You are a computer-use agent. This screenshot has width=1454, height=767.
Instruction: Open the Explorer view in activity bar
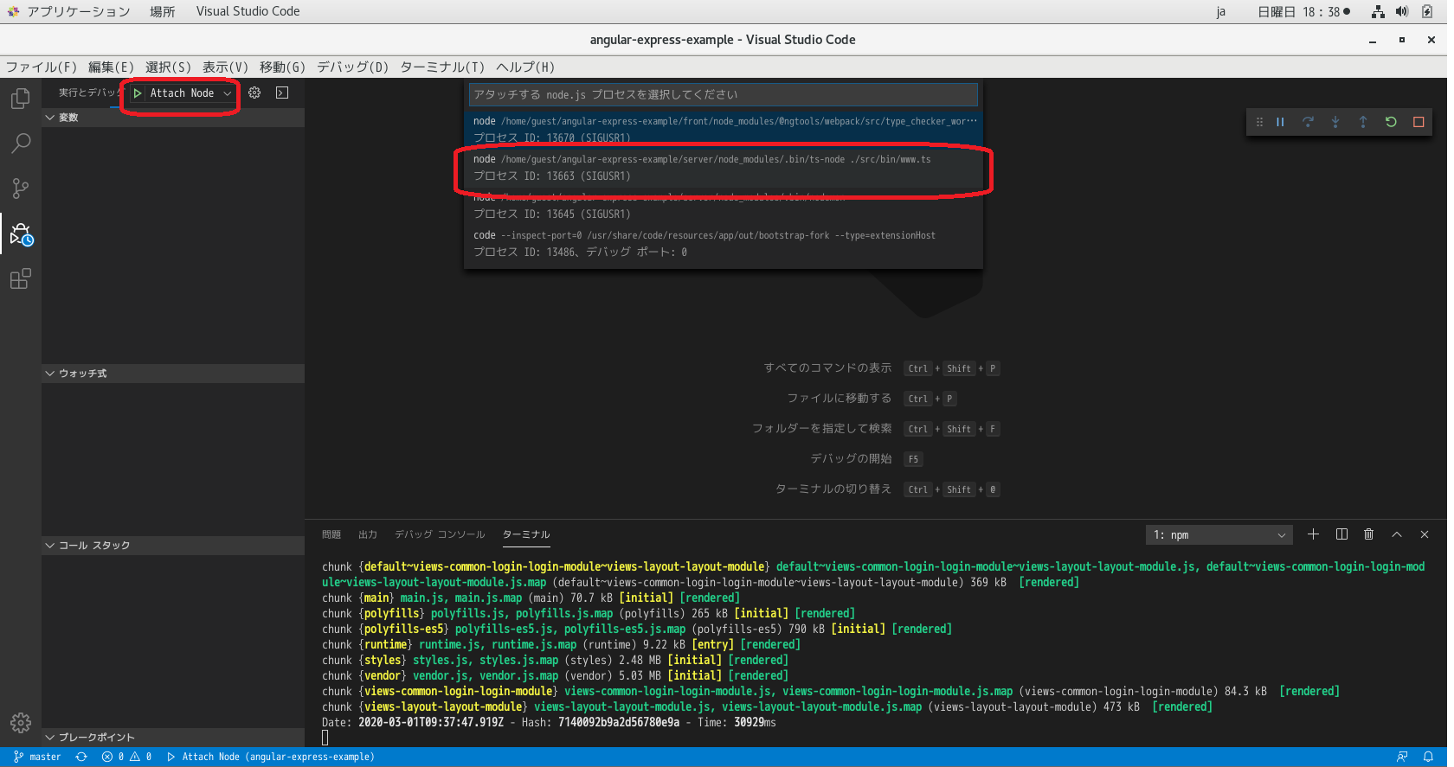click(21, 99)
